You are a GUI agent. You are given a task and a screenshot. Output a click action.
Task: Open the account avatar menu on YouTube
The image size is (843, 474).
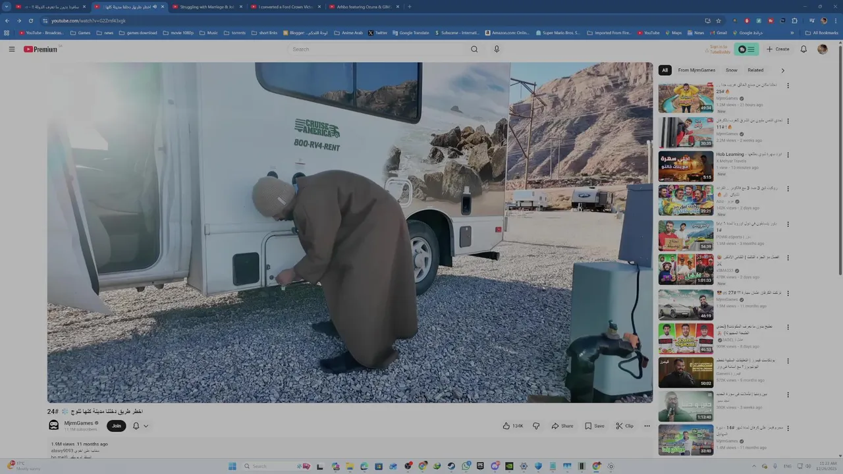pyautogui.click(x=823, y=49)
